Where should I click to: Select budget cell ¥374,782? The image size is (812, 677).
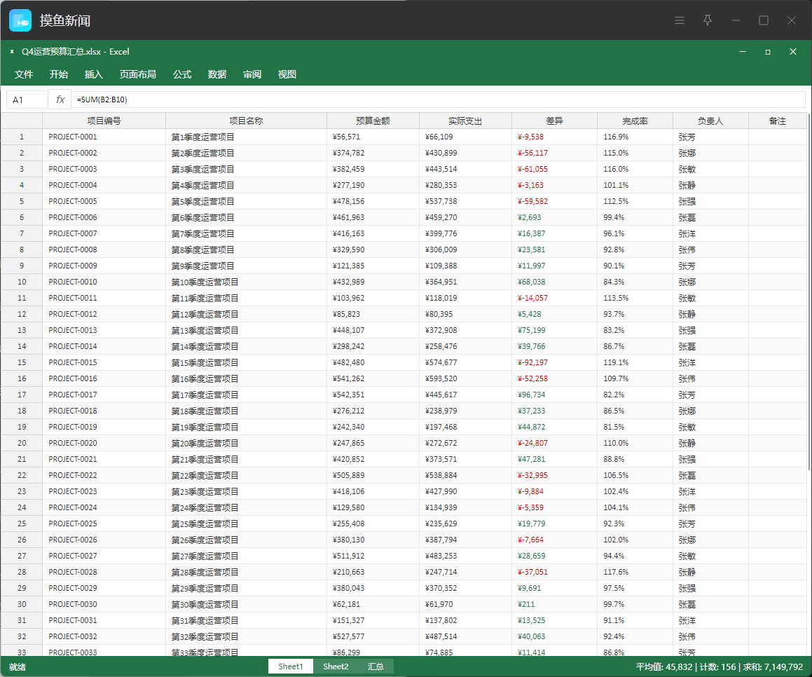coord(373,153)
